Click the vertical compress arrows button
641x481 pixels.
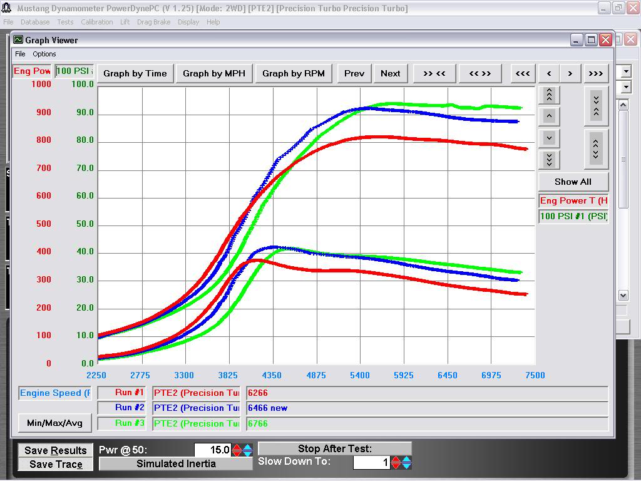tap(596, 106)
